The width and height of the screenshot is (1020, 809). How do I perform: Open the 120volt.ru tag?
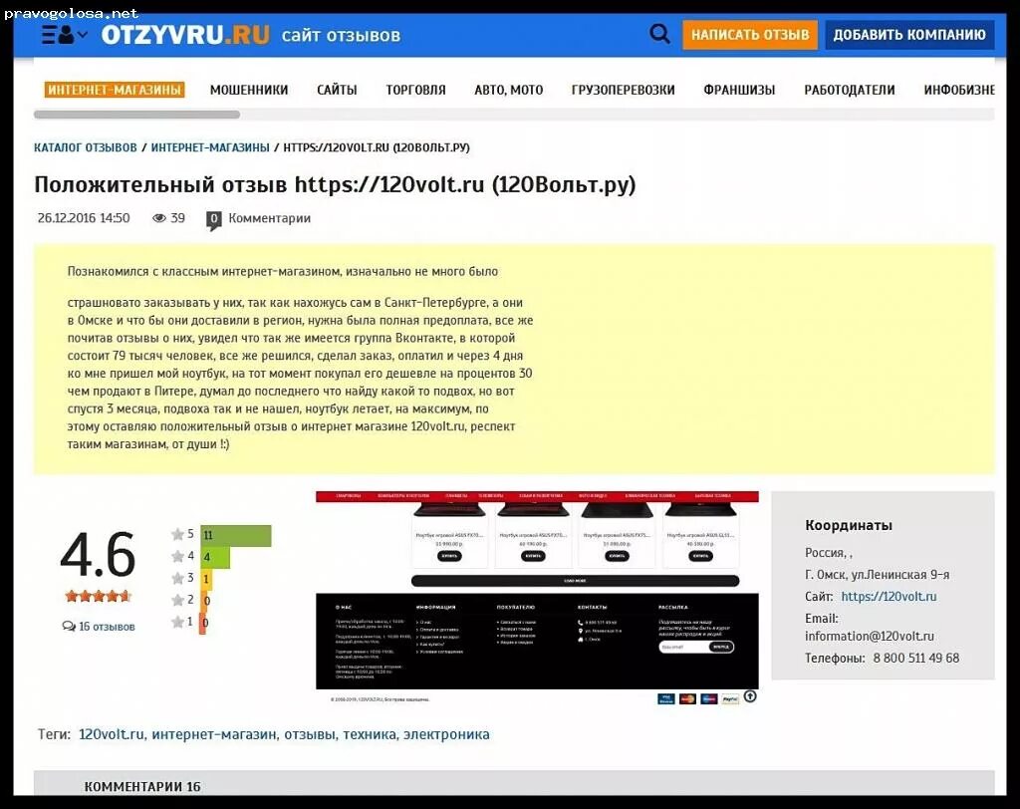[x=112, y=734]
